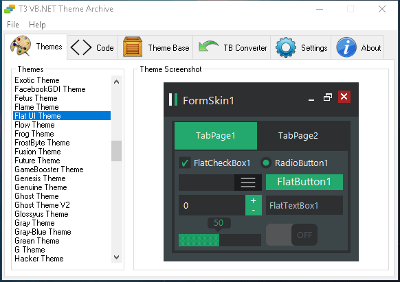400x282 pixels.
Task: Select Green Theme in the list
Action: [x=62, y=241]
